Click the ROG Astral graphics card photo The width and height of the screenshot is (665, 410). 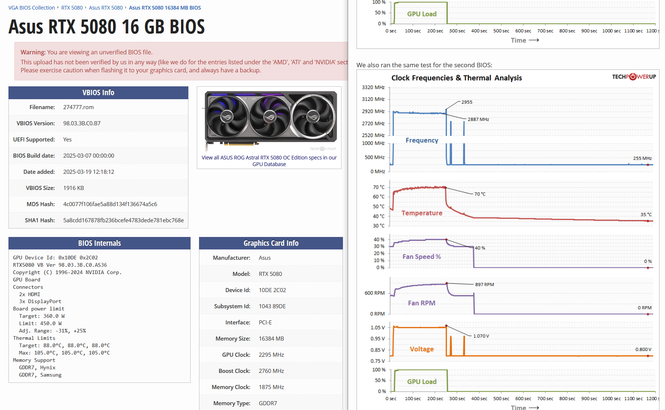(x=269, y=121)
